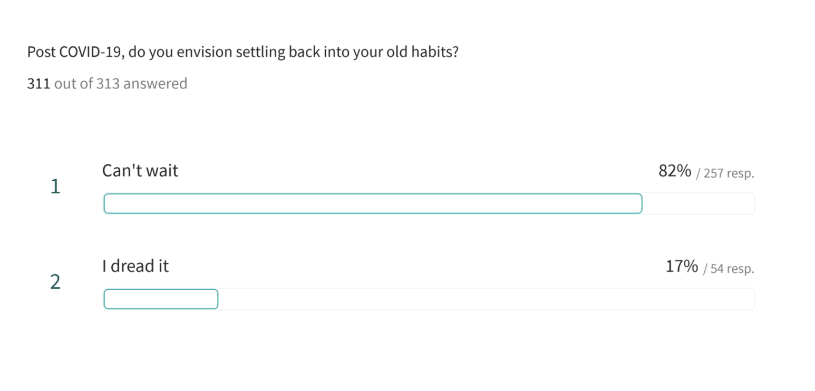
Task: Click the survey question about old habits
Action: (x=242, y=53)
